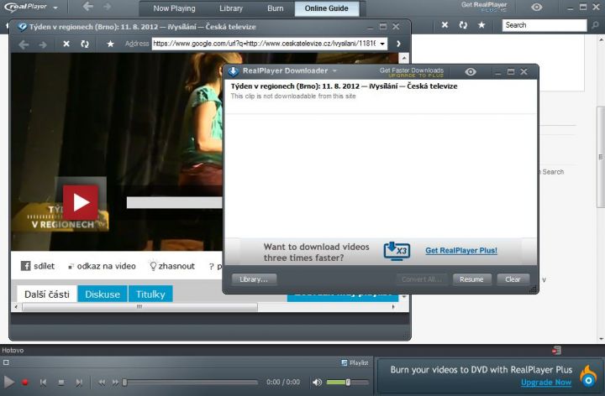Go back with the main window's arrow
This screenshot has width=605, height=396.
pyautogui.click(x=88, y=7)
